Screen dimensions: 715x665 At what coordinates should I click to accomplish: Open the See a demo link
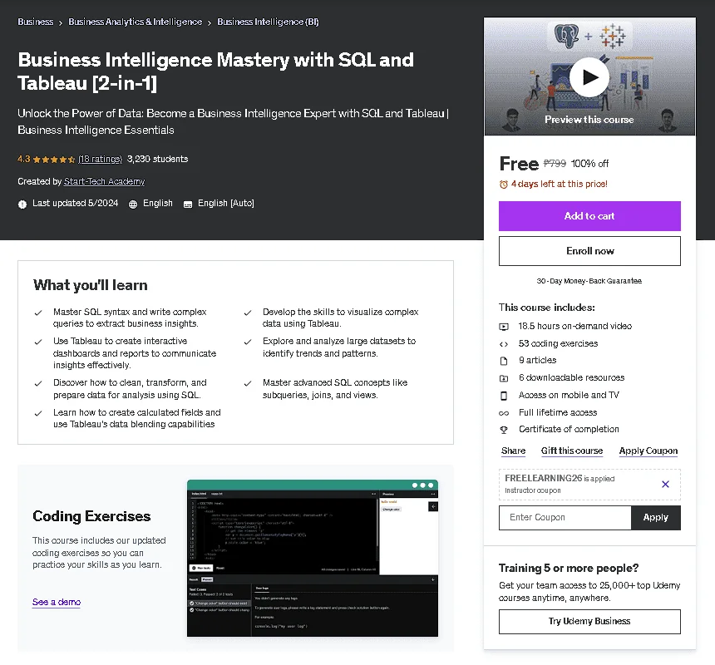[x=57, y=602]
